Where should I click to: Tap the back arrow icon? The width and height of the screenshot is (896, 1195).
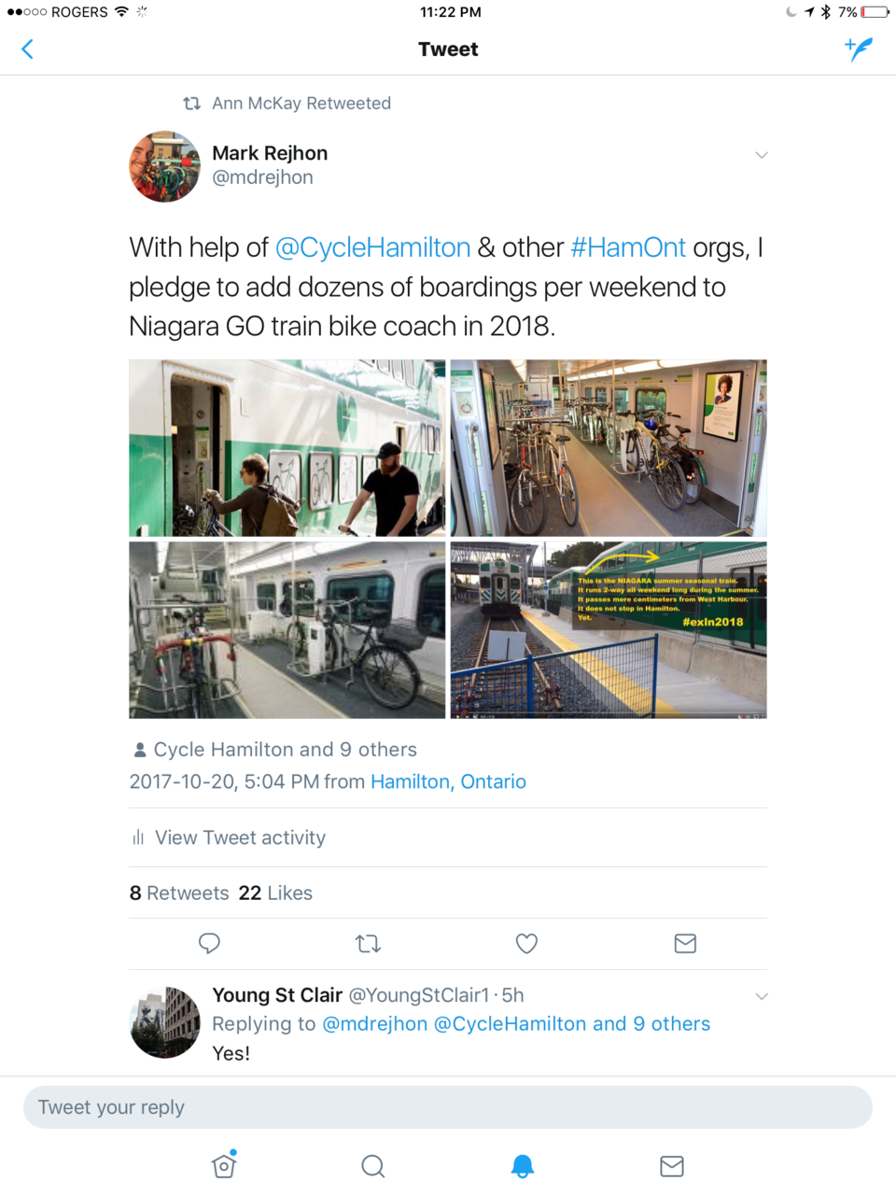[x=27, y=49]
